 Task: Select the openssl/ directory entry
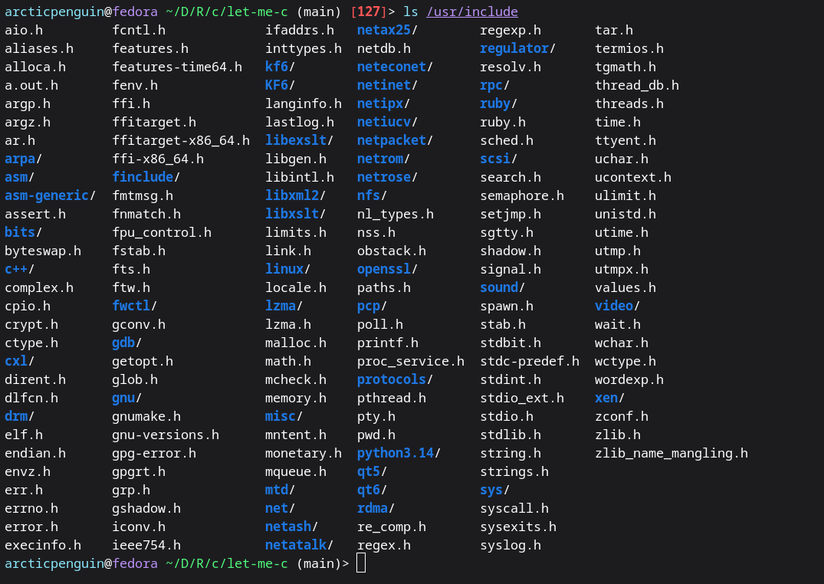pyautogui.click(x=387, y=269)
